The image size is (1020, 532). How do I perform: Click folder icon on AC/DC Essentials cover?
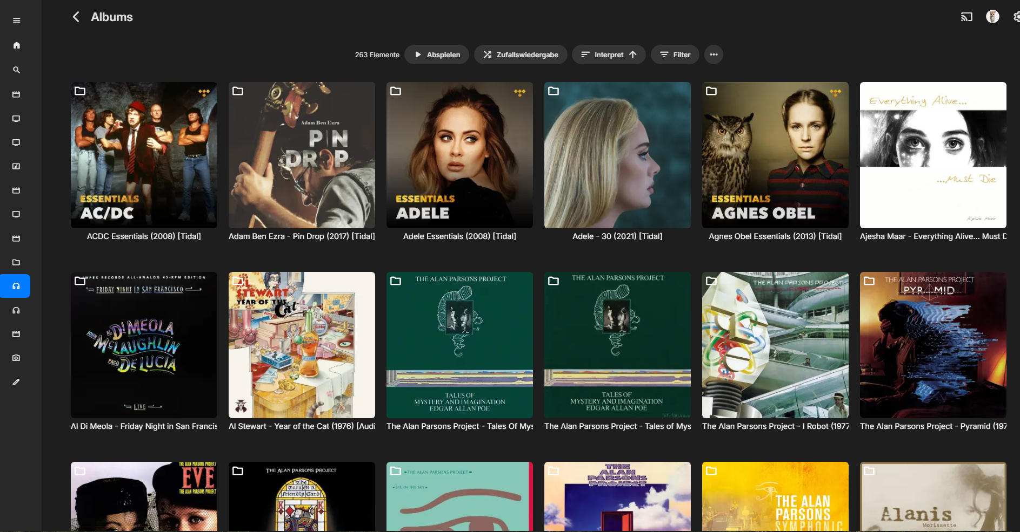click(80, 91)
